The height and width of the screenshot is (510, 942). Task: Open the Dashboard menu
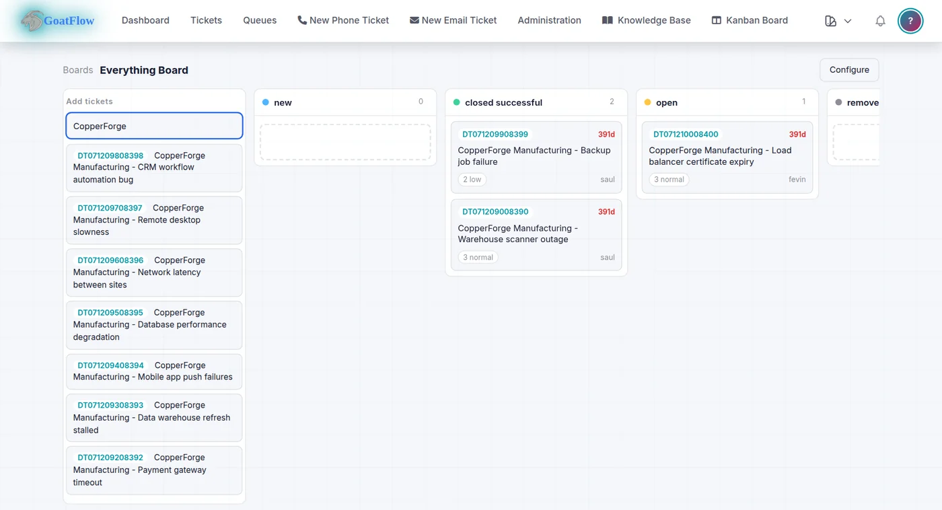tap(145, 20)
